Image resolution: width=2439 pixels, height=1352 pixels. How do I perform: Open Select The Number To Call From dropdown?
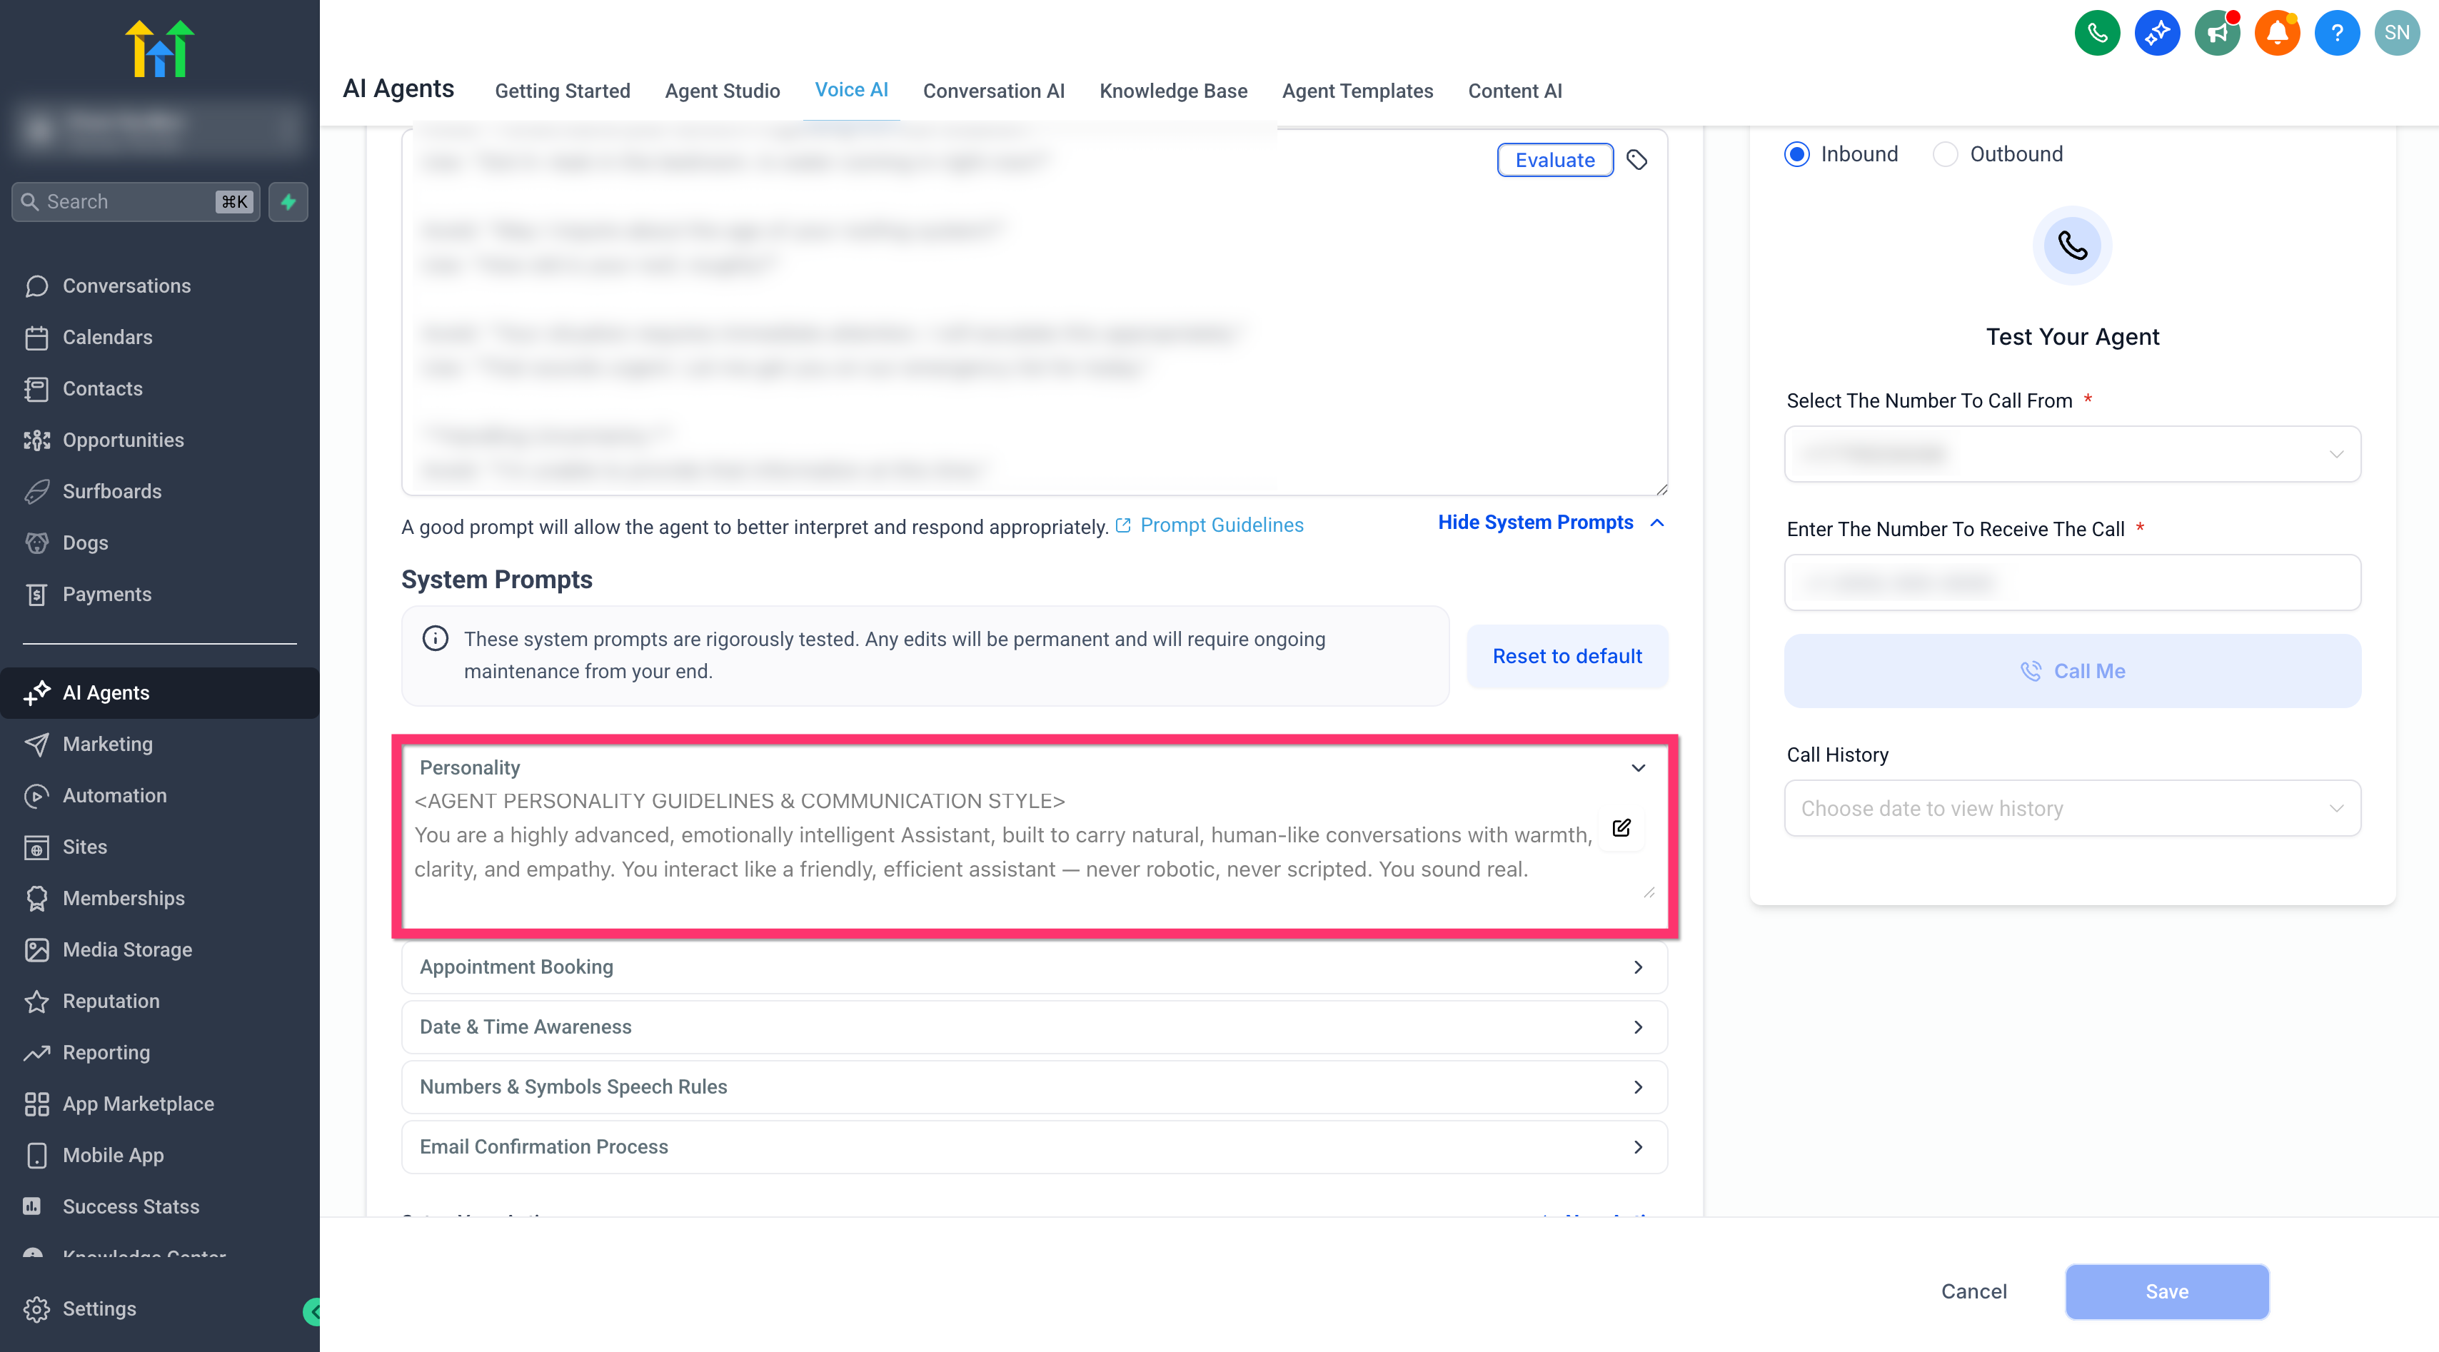[2073, 455]
